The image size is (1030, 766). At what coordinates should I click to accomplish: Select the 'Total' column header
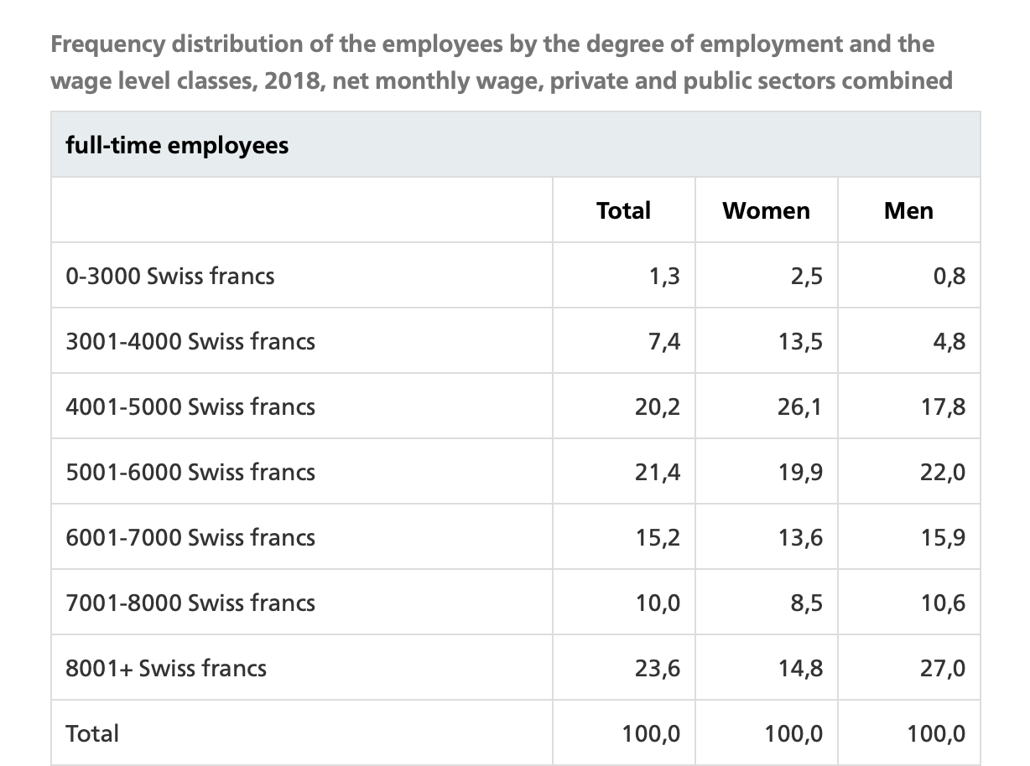(623, 210)
